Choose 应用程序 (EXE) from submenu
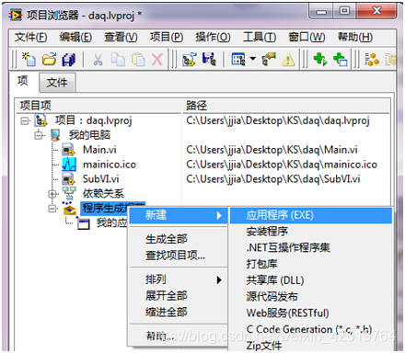 pos(311,215)
